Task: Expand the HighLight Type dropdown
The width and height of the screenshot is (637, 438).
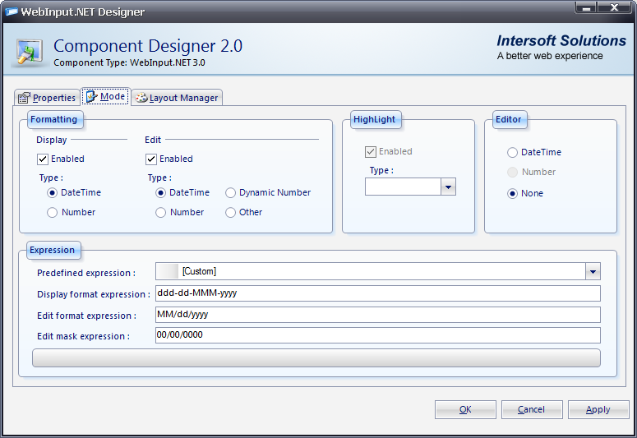Action: (x=448, y=187)
